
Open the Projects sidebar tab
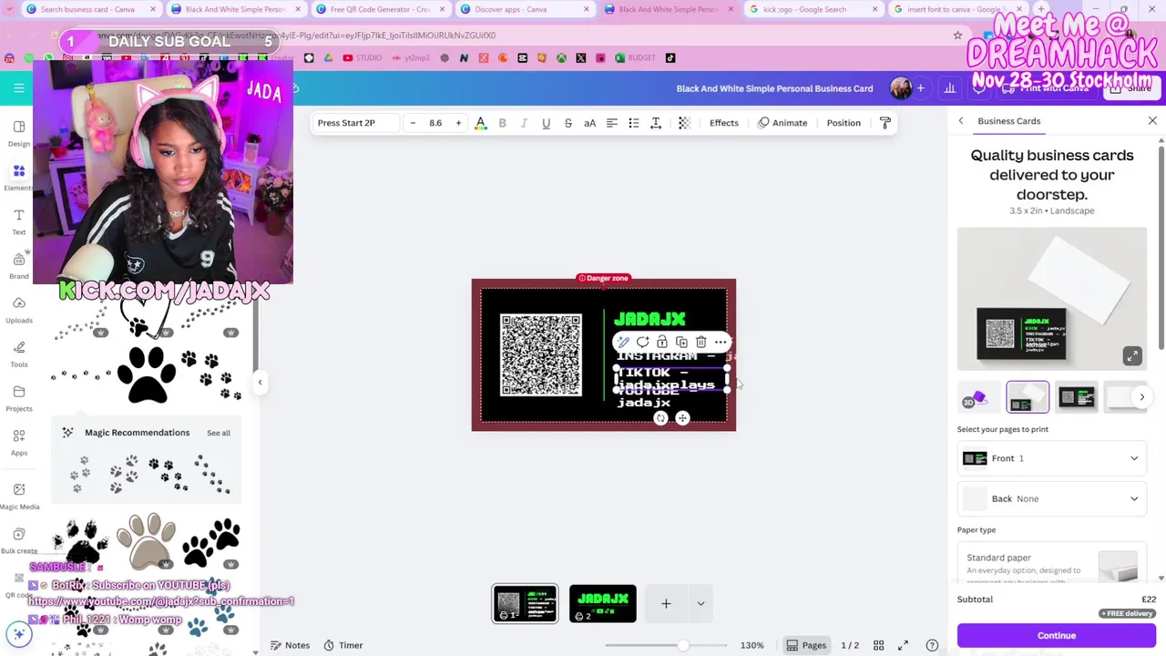coord(18,398)
